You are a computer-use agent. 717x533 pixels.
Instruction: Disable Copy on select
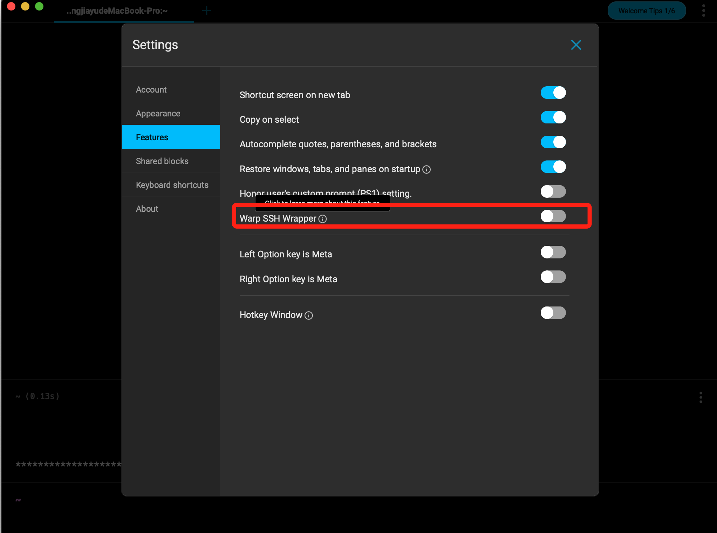(553, 117)
